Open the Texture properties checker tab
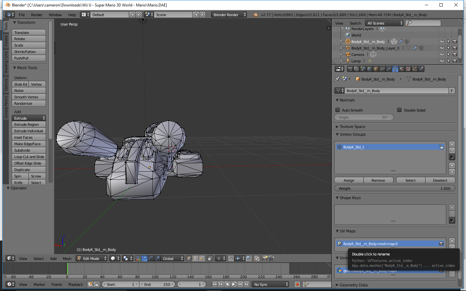Image resolution: width=466 pixels, height=291 pixels. click(408, 69)
